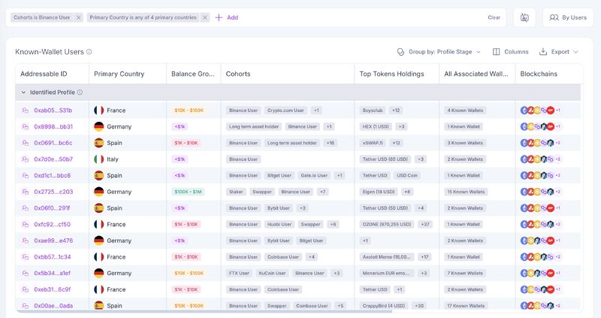Click the $1K - $10K badge in the 0x0691...bc6c row

pos(186,143)
